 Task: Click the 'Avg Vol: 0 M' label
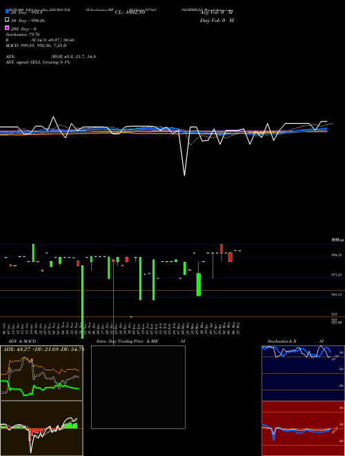(217, 12)
